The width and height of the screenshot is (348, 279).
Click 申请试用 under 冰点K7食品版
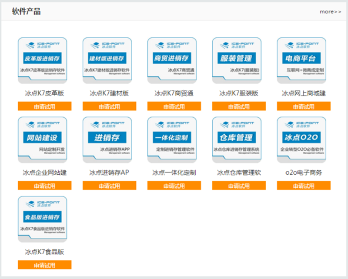(45, 265)
